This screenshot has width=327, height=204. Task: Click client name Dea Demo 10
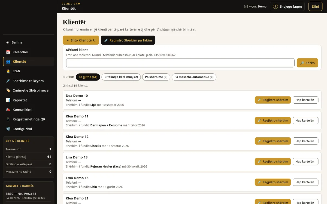77,95
